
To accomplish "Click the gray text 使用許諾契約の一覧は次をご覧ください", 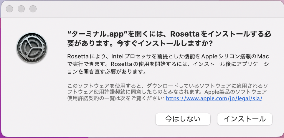I will [115, 98].
